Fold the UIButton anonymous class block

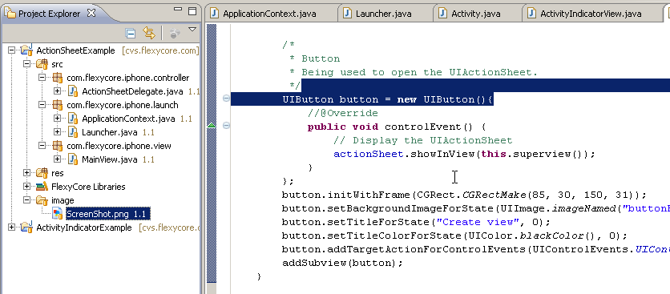pyautogui.click(x=227, y=99)
